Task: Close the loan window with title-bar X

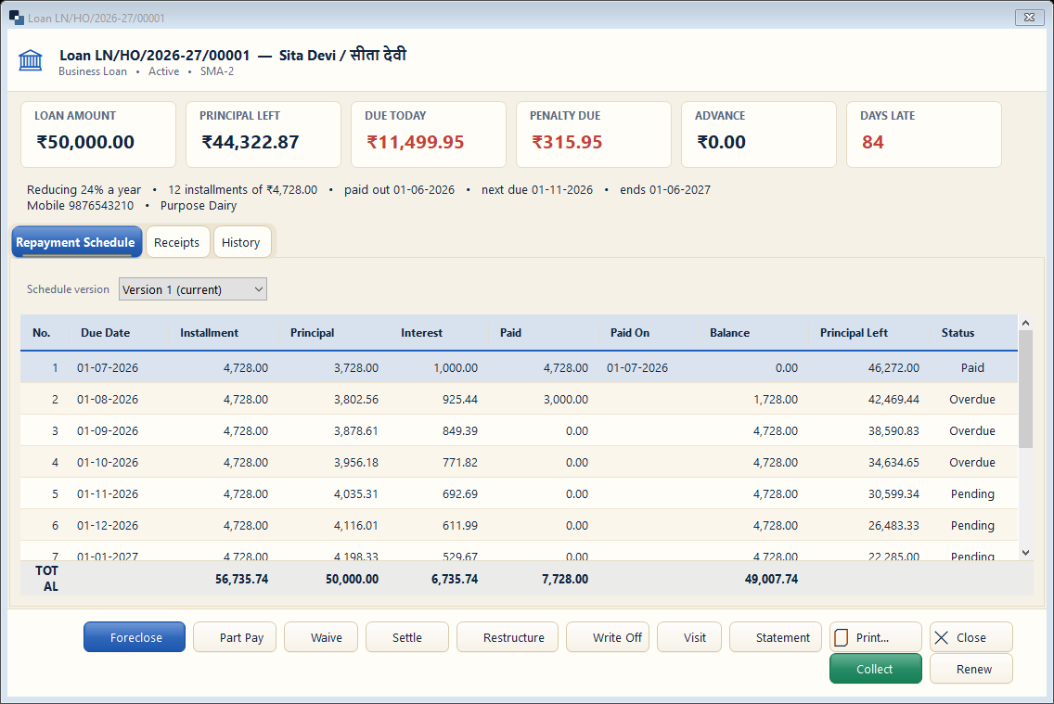Action: [x=1029, y=18]
